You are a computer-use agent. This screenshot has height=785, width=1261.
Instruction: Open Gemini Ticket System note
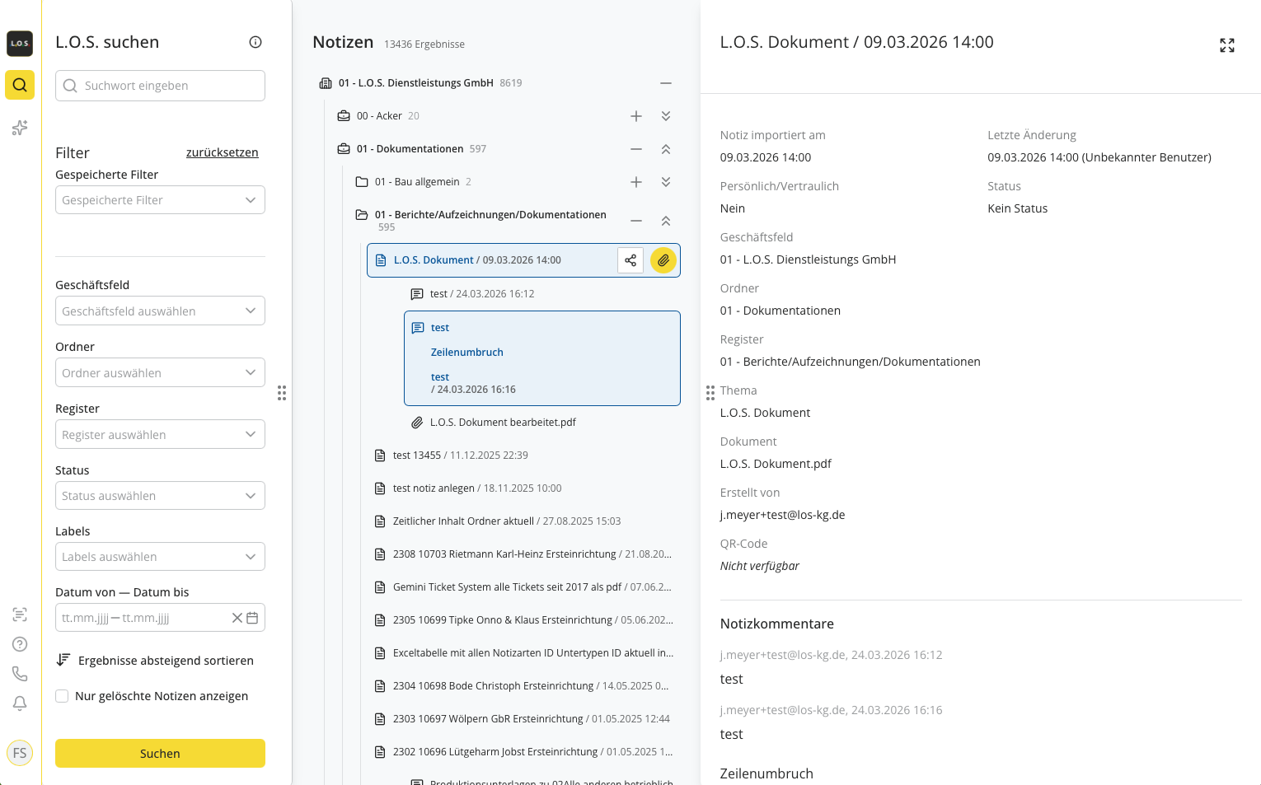(532, 587)
